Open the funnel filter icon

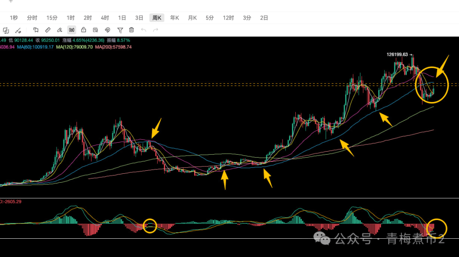click(x=120, y=30)
